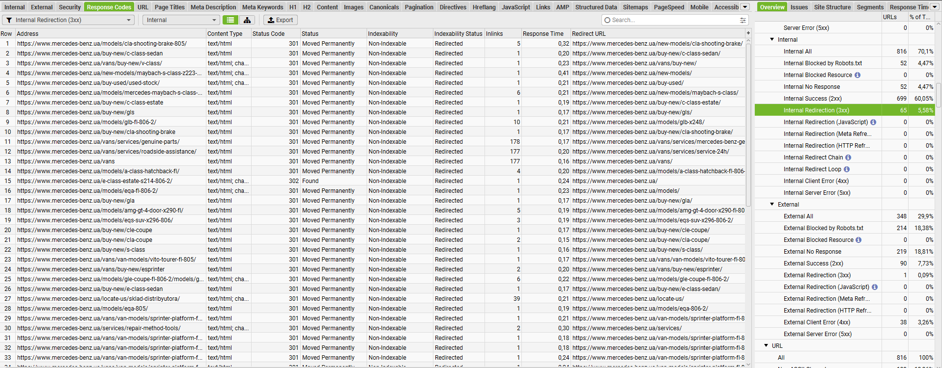942x368 pixels.
Task: Click the Overview panel vertical scrollbar
Action: [939, 95]
